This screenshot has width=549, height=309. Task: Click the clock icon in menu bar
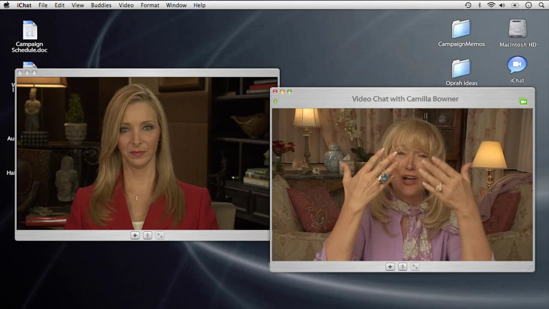pos(528,5)
